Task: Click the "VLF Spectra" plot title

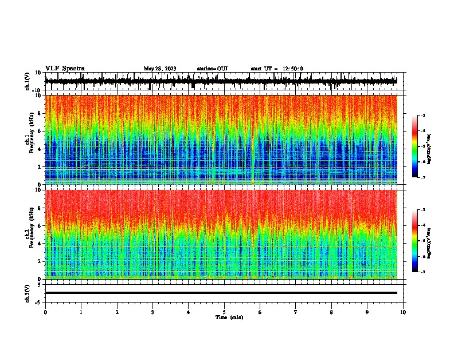Action: pyautogui.click(x=65, y=69)
